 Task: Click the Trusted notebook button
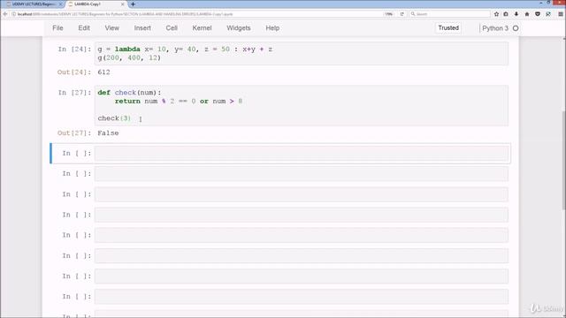click(x=448, y=28)
